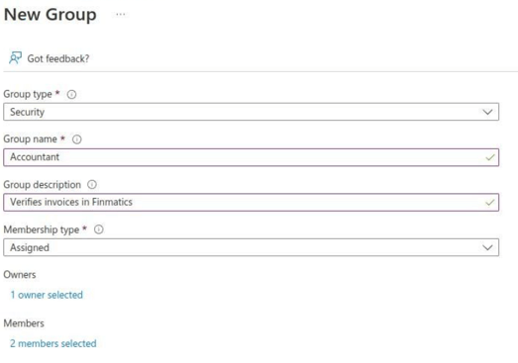
Task: Click the New Group page title
Action: [51, 15]
